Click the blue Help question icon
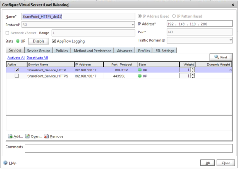Image resolution: width=238 pixels, height=169 pixels. 6,163
